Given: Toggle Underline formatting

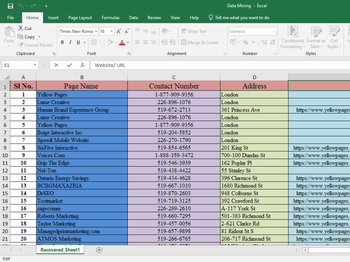Looking at the screenshot, I should (78, 42).
